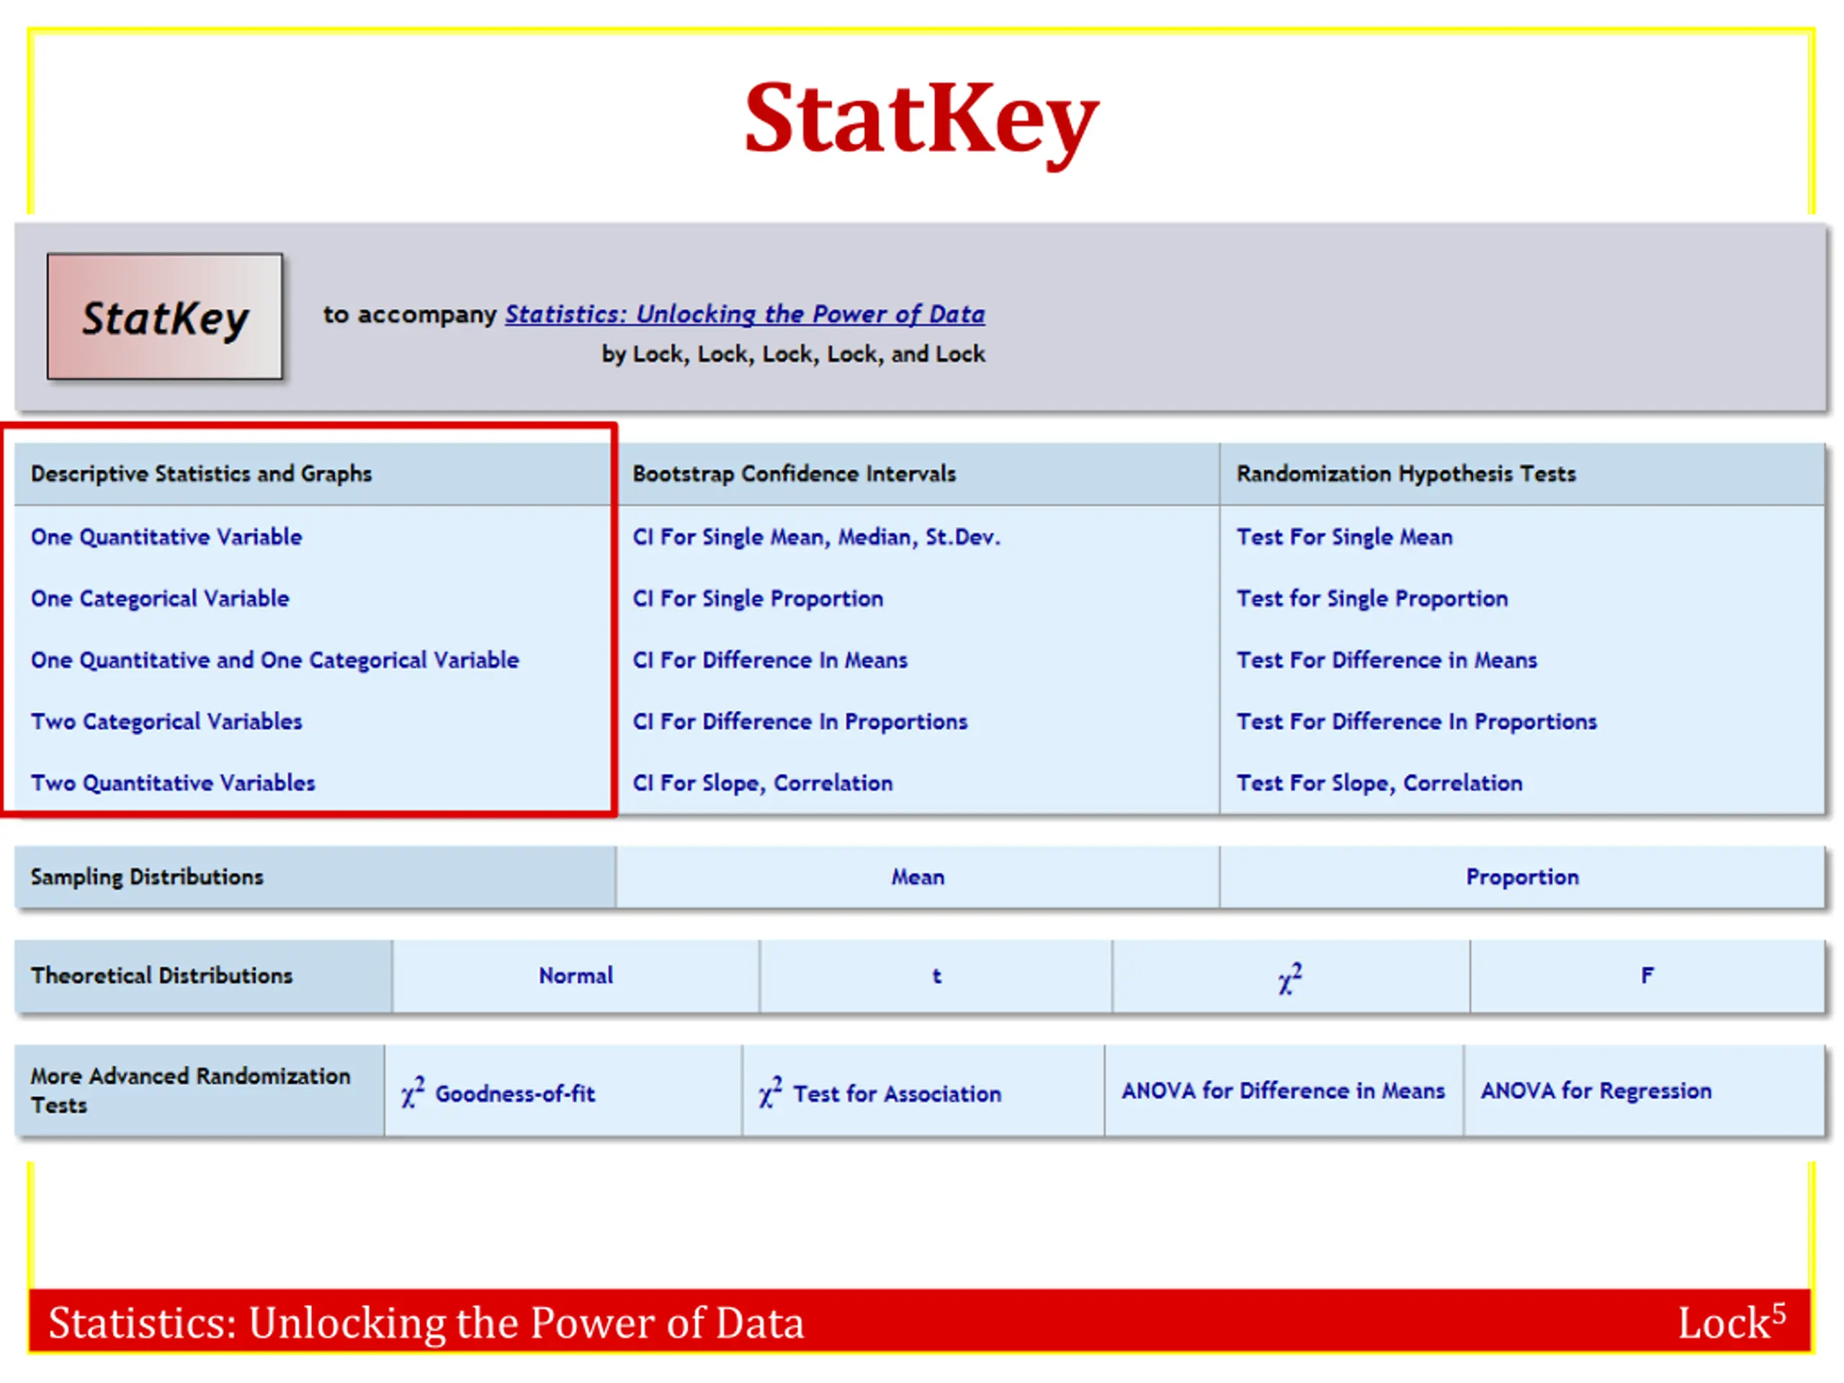Open Statistics: Unlocking the Power of Data link
1844x1383 pixels.
[x=743, y=314]
